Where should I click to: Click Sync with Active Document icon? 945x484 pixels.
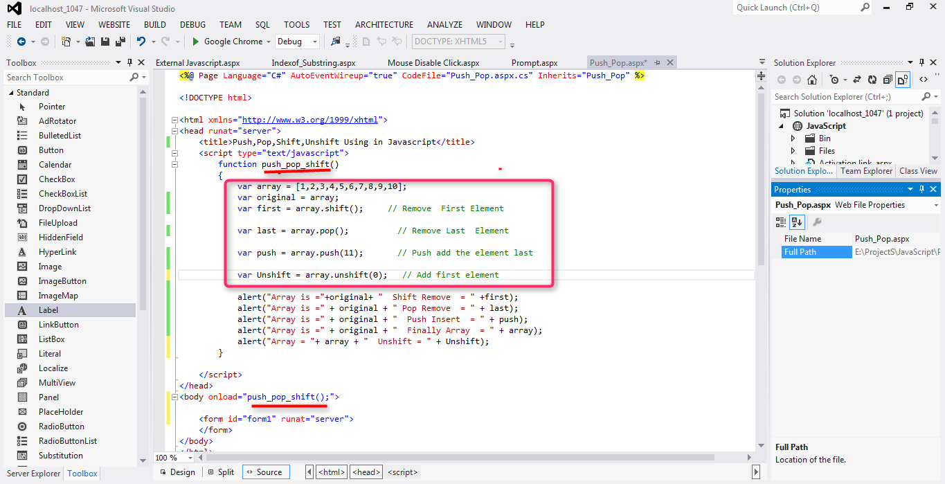[857, 80]
